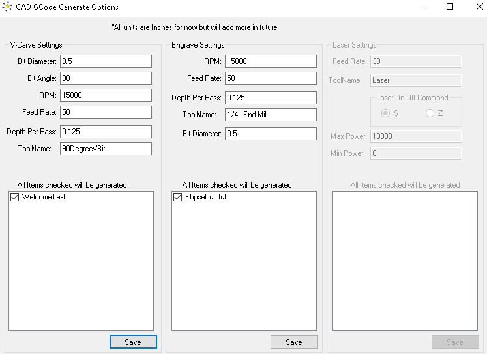Click the V-Carve RPM input field
The image size is (487, 354).
(106, 95)
